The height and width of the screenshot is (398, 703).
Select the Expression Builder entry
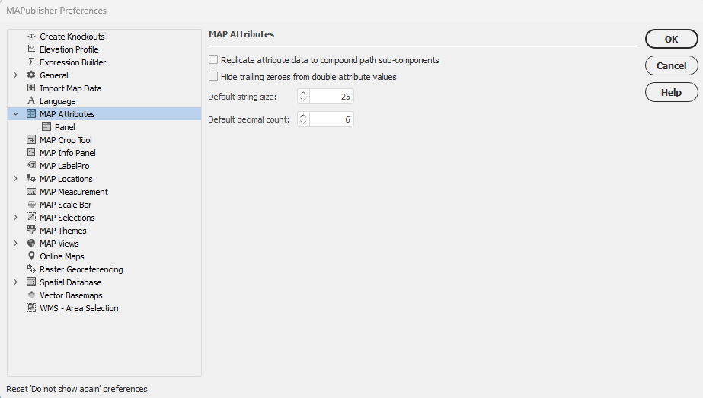pos(72,62)
